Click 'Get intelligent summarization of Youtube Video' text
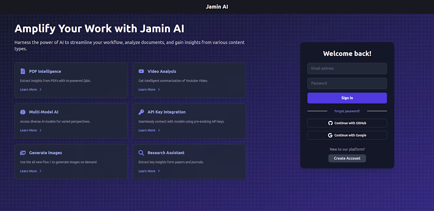Screen dimensions: 434x211 point(173,81)
